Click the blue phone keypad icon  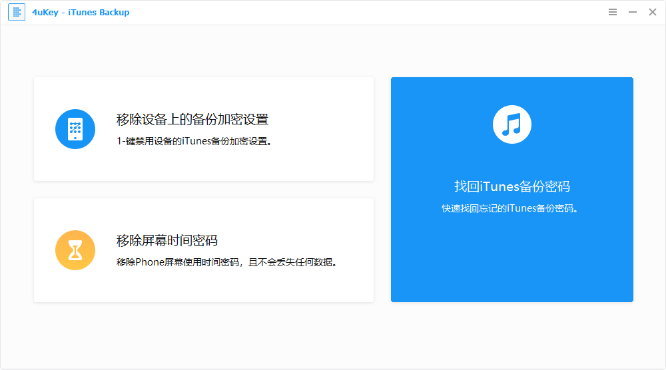click(75, 129)
